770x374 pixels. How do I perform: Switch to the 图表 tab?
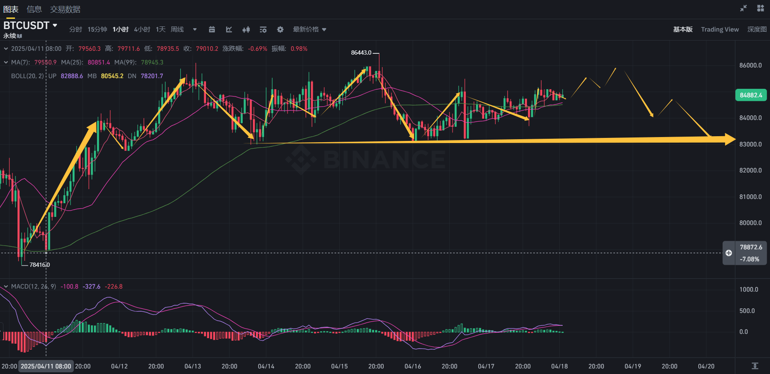(x=11, y=9)
